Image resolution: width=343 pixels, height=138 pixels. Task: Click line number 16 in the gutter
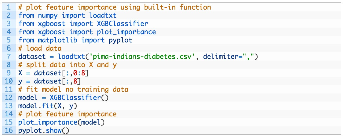[9, 130]
